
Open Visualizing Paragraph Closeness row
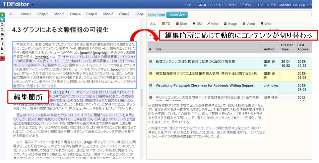(x=204, y=86)
